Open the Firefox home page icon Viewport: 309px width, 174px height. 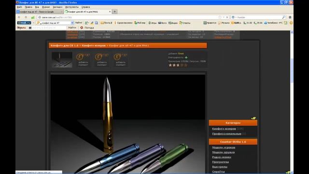tap(290, 17)
